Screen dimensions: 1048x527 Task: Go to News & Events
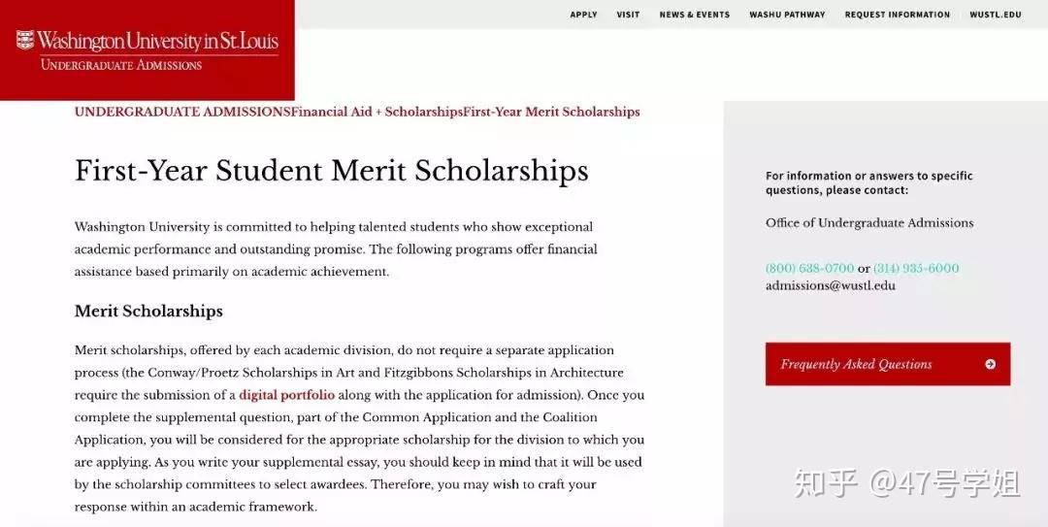[695, 15]
